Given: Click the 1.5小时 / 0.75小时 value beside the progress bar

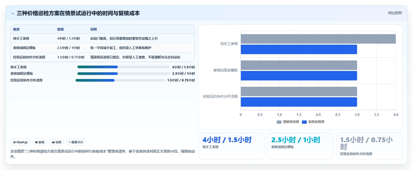Looking at the screenshot, I should pos(181,80).
